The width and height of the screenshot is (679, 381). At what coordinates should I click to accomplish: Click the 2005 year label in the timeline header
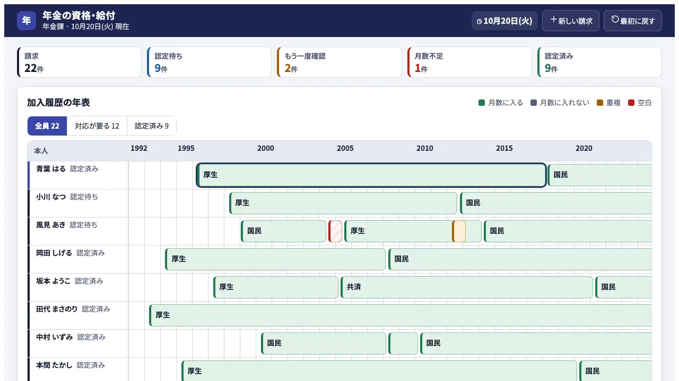pos(345,148)
